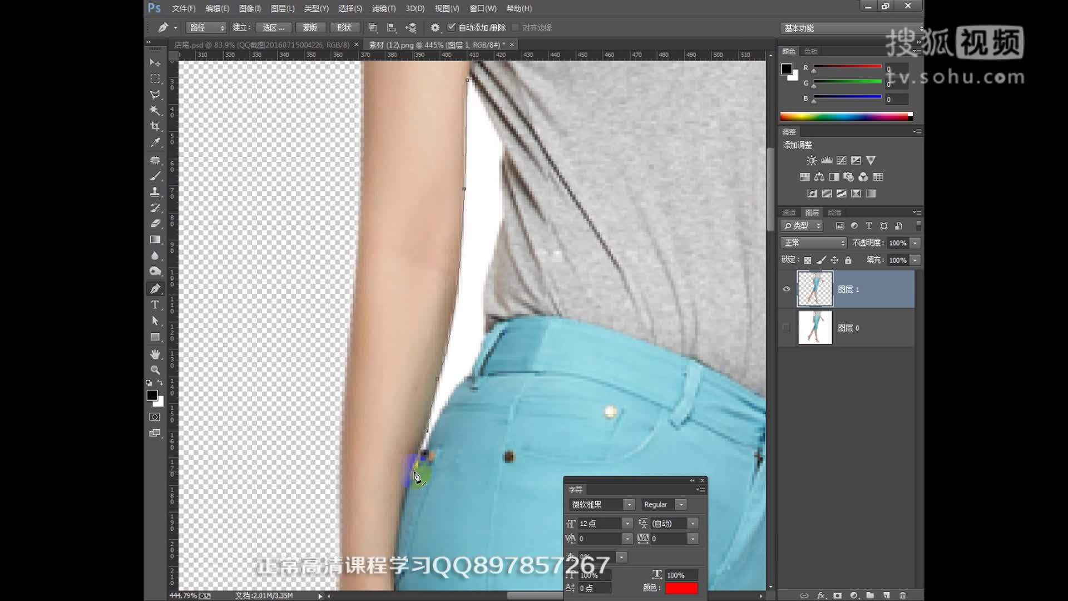Select the Pen tool in the toolbox
1068x601 pixels.
click(x=155, y=289)
